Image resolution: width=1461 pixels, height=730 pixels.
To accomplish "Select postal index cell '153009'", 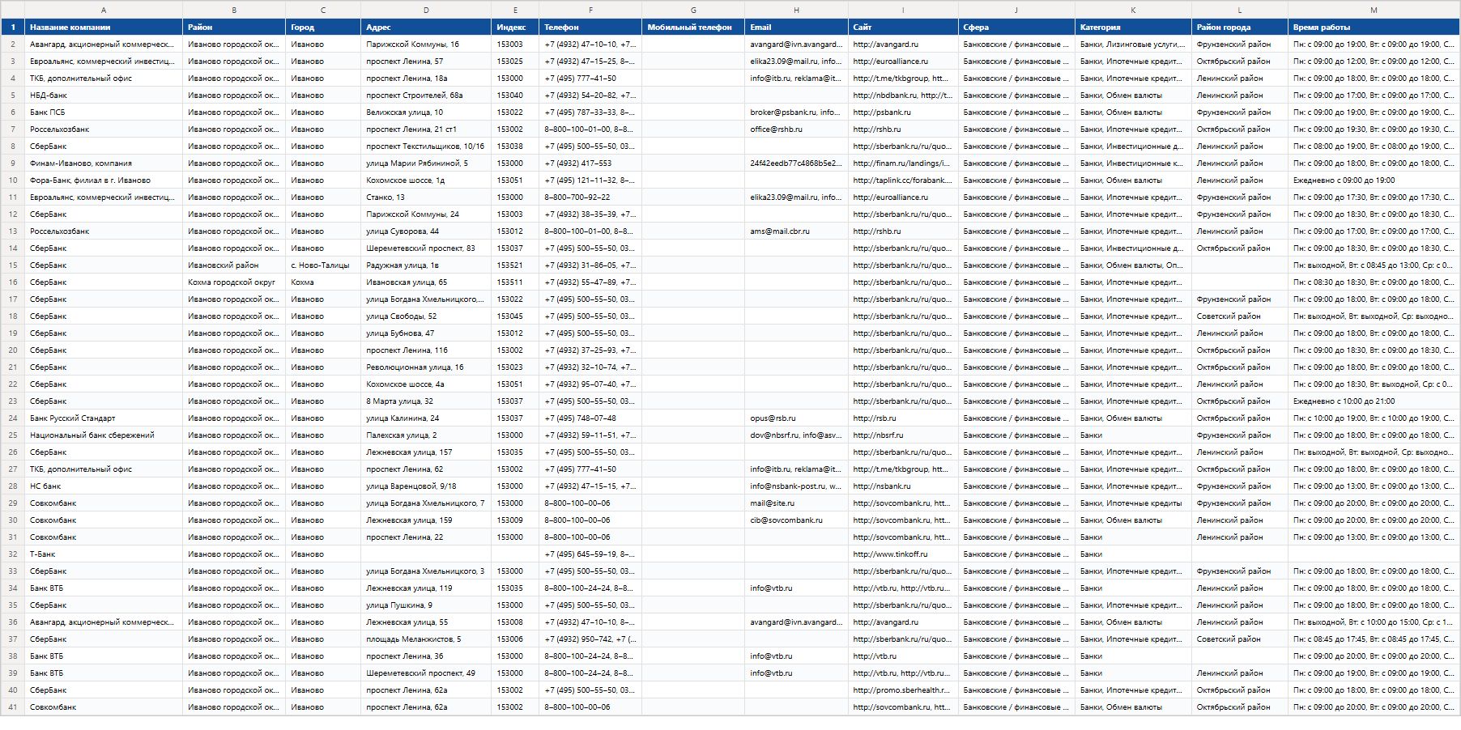I will pos(515,520).
